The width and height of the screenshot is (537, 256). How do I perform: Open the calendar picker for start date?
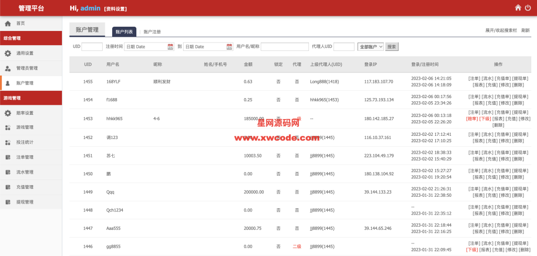(x=170, y=47)
